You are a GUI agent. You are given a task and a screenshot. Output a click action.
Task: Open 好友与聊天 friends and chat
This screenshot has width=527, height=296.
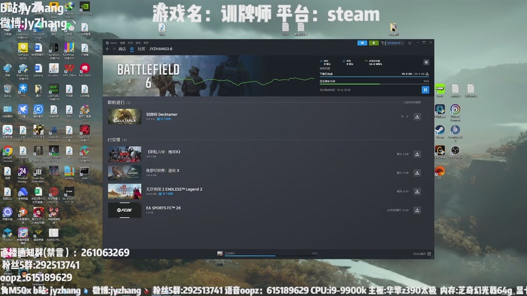pos(422,254)
